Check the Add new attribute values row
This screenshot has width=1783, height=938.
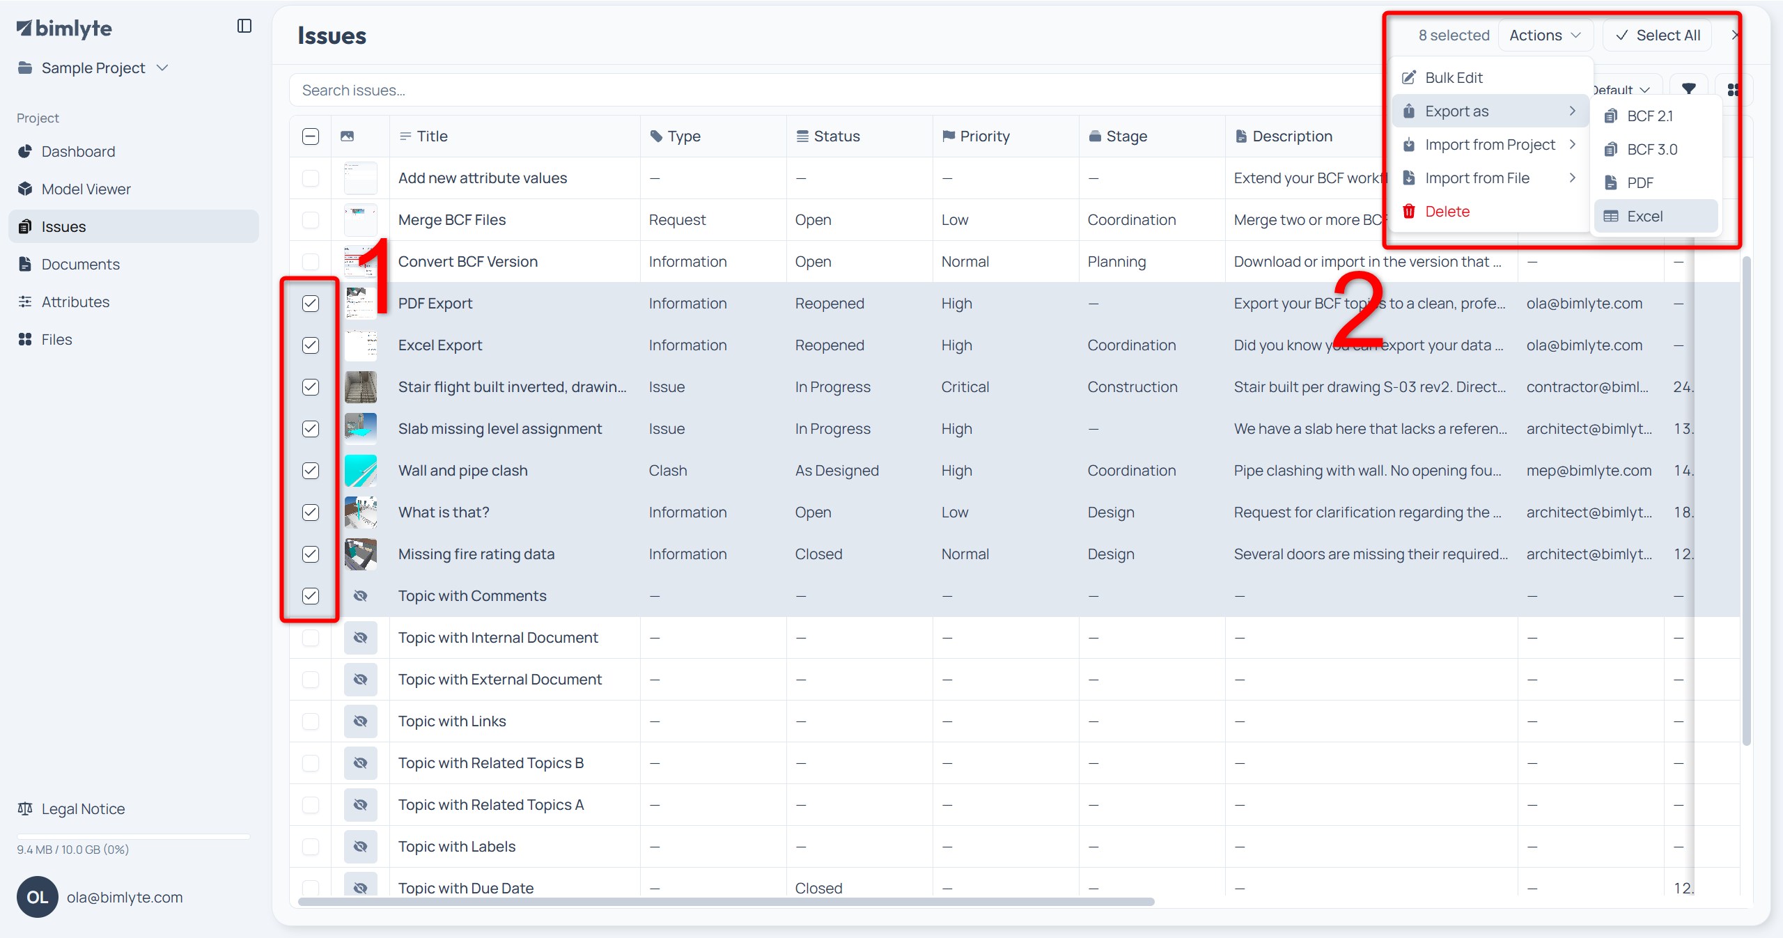pos(311,178)
